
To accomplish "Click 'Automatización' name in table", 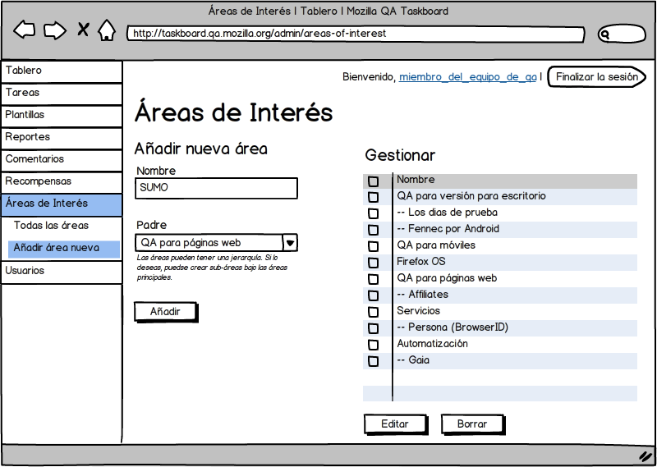I will point(433,344).
